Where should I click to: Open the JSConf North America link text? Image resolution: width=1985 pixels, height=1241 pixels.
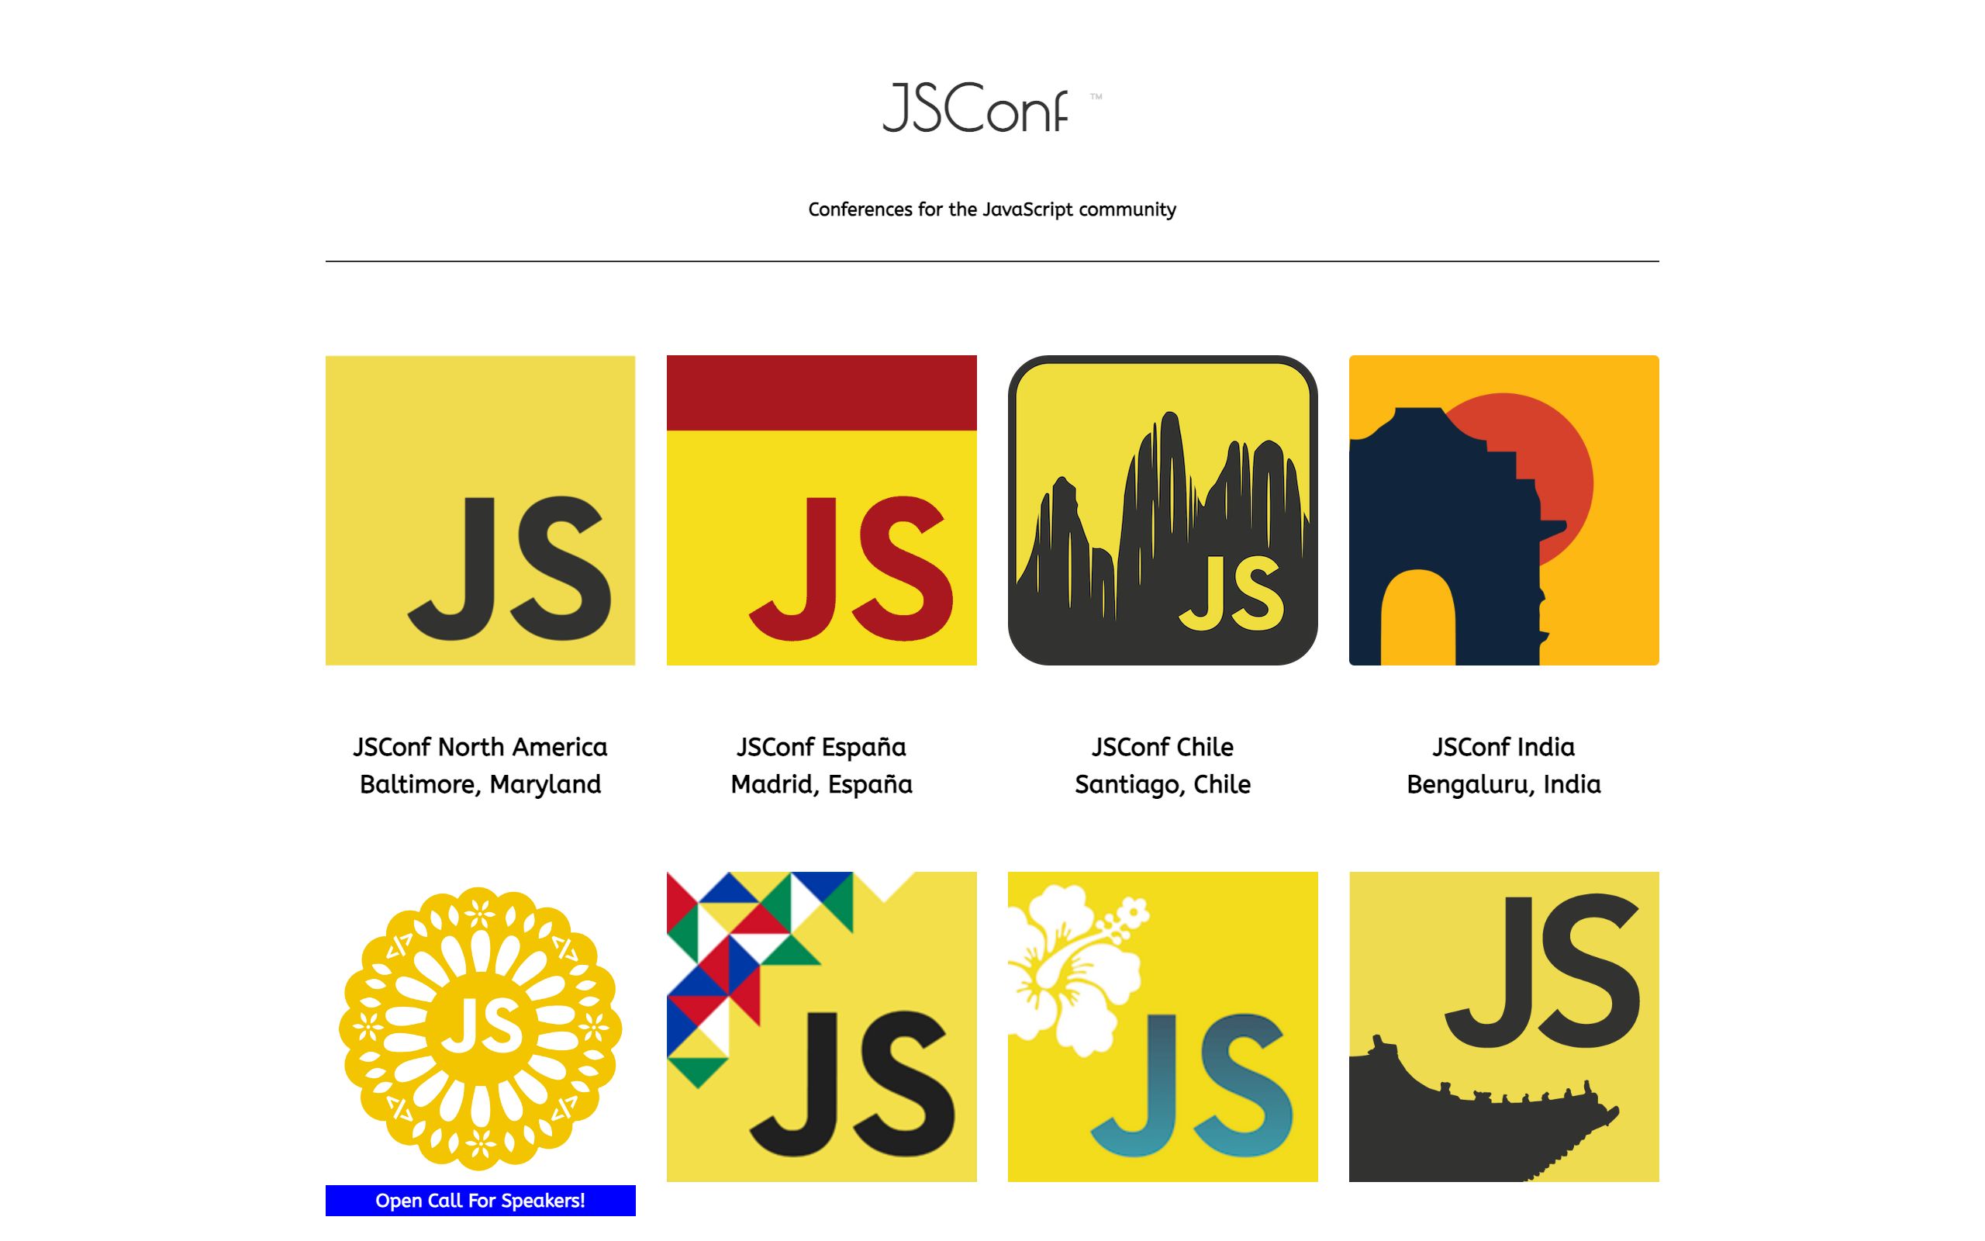point(480,747)
